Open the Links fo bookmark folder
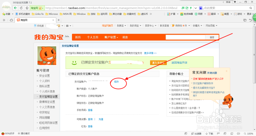256x136 pixels. pyautogui.click(x=38, y=14)
